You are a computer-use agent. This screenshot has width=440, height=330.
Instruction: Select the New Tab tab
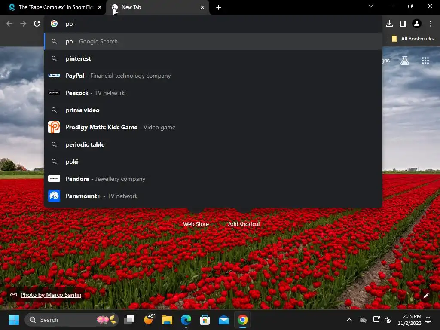tap(158, 7)
